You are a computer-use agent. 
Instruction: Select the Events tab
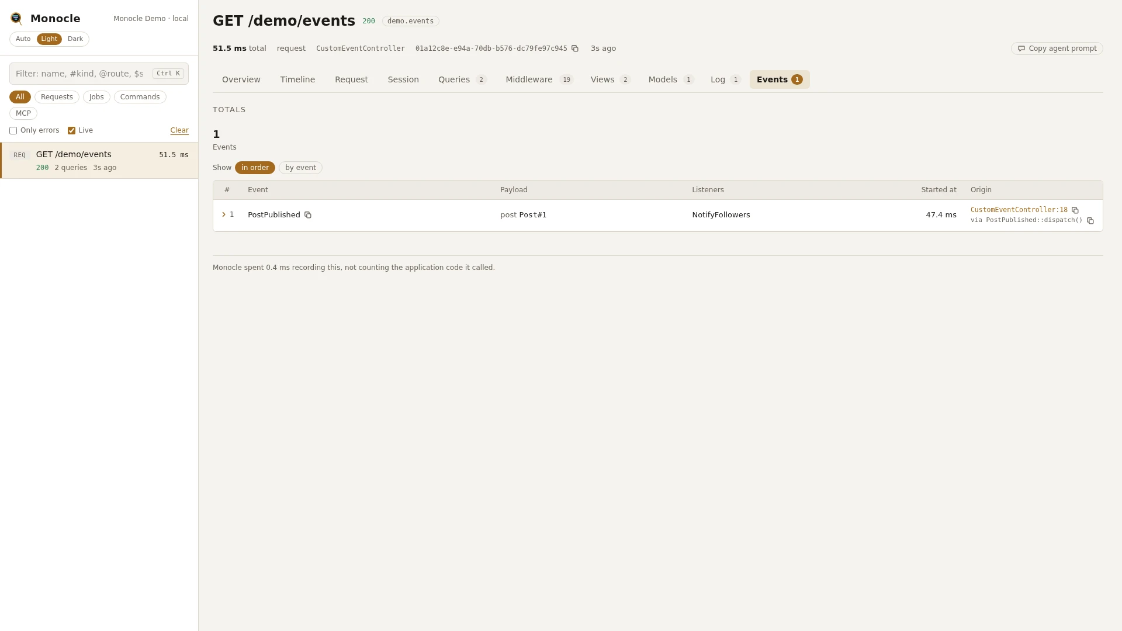[780, 79]
